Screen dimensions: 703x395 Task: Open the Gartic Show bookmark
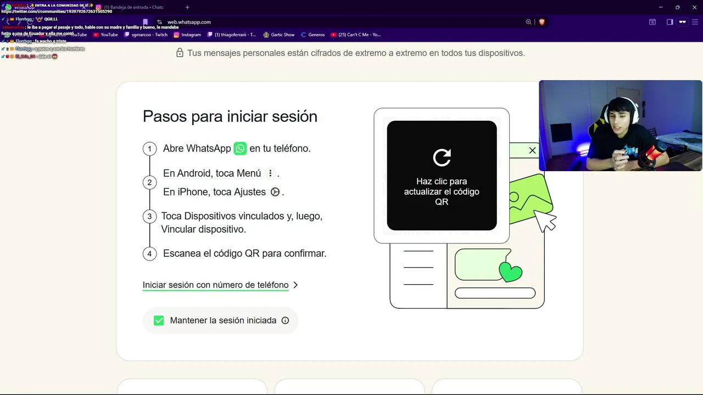(279, 35)
